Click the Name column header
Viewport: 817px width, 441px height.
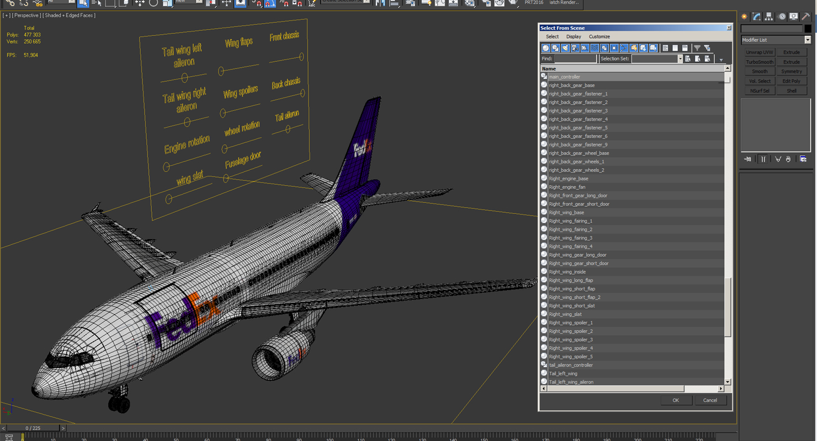click(632, 68)
